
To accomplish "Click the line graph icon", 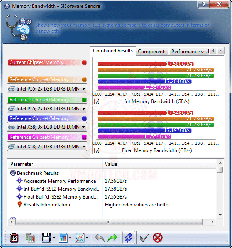I will click(x=80, y=238).
